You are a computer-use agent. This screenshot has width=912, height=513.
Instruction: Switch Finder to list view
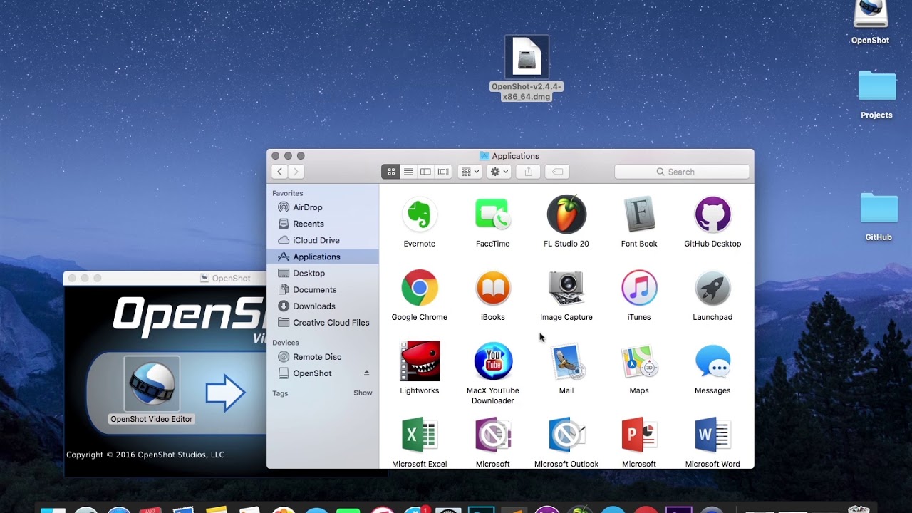pos(408,172)
